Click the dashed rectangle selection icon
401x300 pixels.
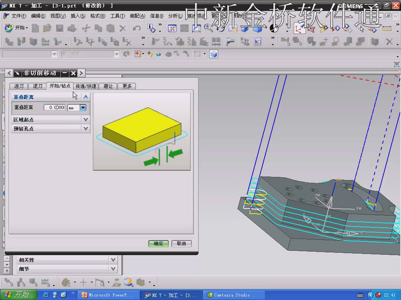click(197, 54)
